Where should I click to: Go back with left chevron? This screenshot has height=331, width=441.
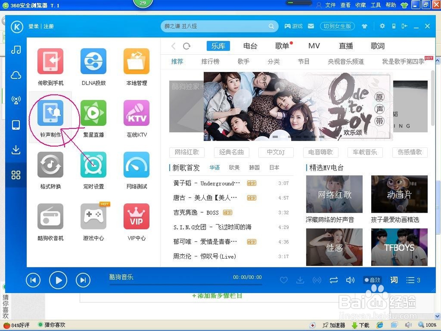[x=173, y=46]
